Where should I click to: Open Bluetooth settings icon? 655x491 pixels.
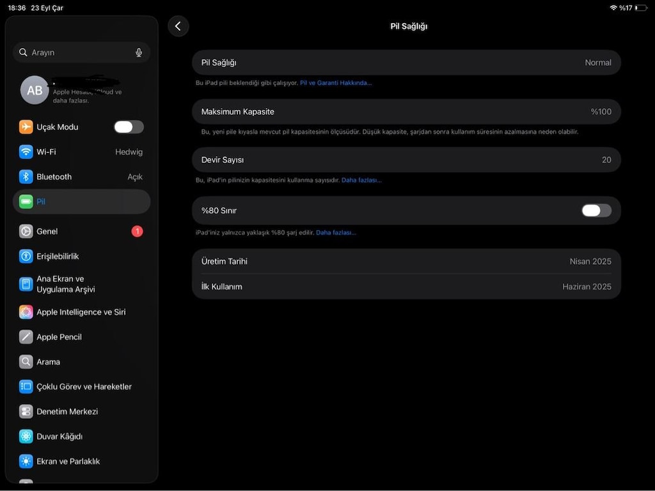[x=26, y=177]
